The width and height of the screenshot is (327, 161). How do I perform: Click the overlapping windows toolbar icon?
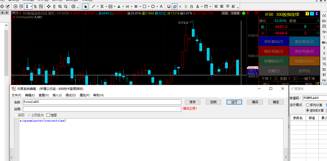175,6
